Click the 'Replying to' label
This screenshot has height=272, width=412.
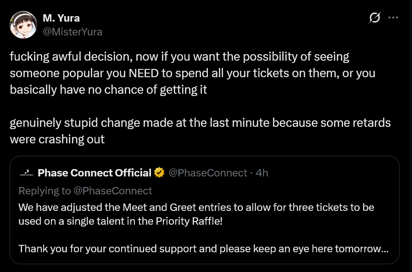[45, 190]
